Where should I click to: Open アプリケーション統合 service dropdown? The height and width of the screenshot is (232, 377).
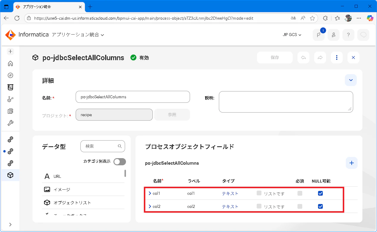(78, 35)
